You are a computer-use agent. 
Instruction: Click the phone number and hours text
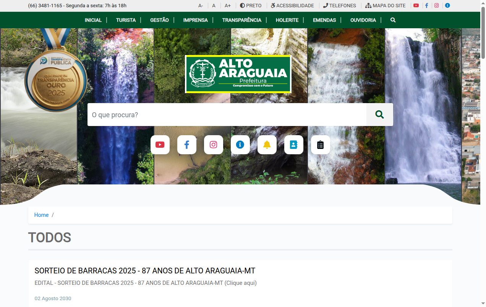point(77,6)
